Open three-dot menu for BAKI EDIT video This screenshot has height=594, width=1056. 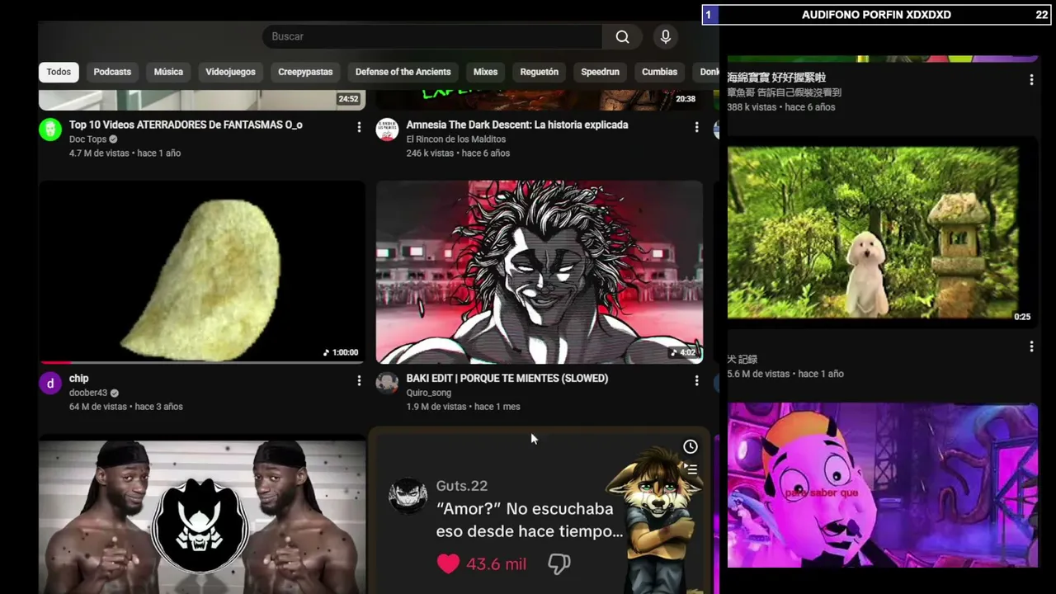point(696,380)
